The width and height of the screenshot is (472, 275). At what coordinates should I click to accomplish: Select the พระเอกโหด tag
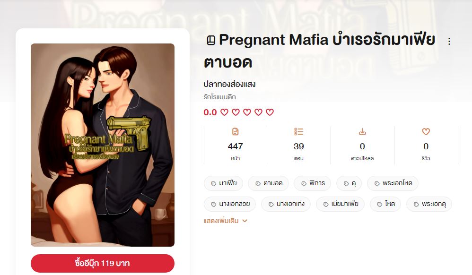393,183
